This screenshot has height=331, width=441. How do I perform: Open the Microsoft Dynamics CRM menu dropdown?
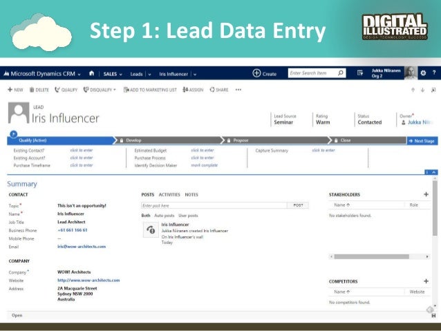(x=79, y=74)
